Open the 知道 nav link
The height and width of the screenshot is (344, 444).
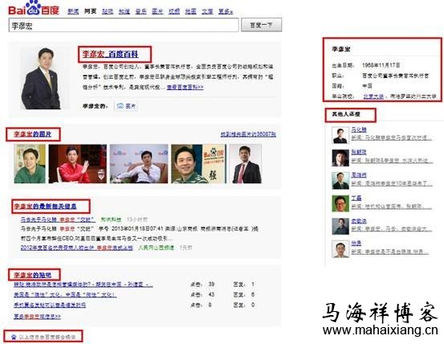pyautogui.click(x=124, y=11)
